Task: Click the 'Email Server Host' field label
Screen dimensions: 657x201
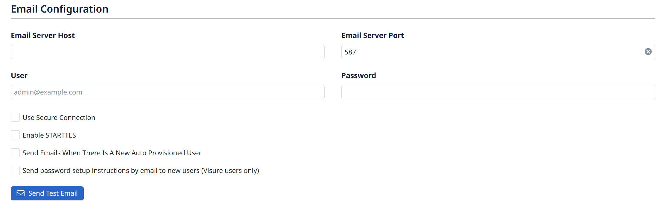Action: pos(43,35)
